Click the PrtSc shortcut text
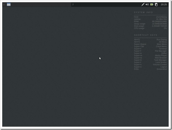The image size is (172, 130). 136,69
